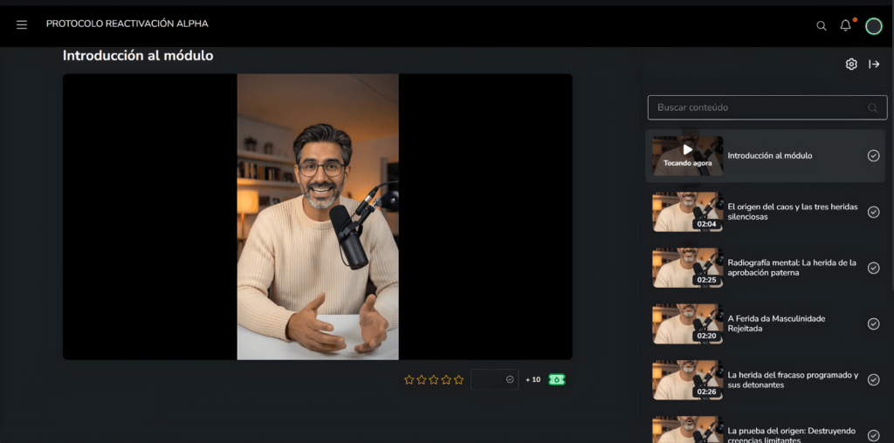Open lesson A Ferida da Masculinidade Rejeitada
Image resolution: width=894 pixels, height=443 pixels.
776,324
